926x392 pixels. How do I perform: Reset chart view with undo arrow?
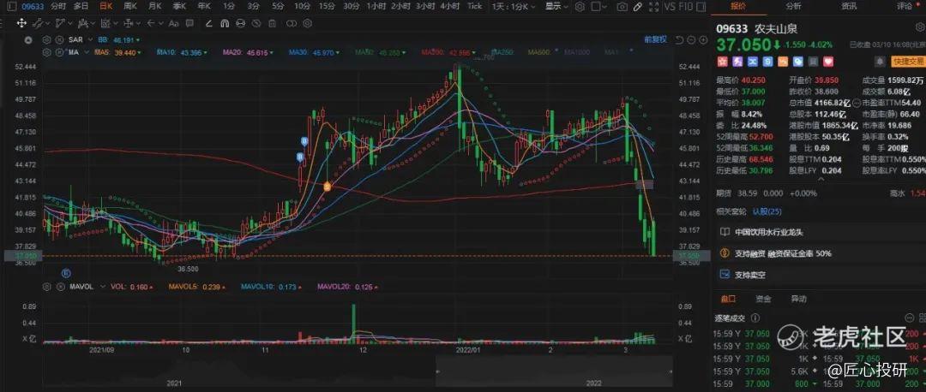[680, 39]
